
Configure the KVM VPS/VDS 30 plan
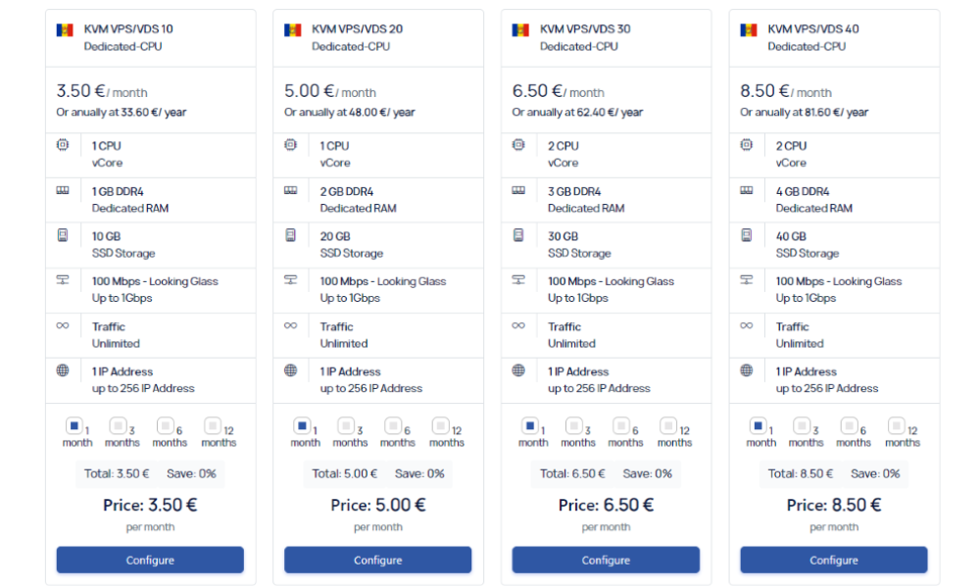point(606,561)
